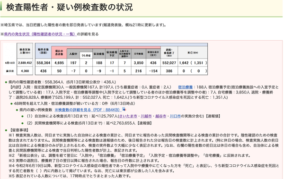Select the table cell showing 552,027
Viewport: 284px width, 179px height.
tap(169, 63)
